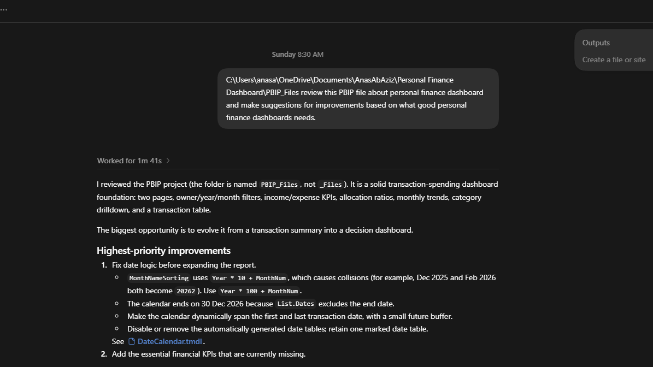Select the Outputs panel header
This screenshot has width=653, height=367.
point(596,43)
